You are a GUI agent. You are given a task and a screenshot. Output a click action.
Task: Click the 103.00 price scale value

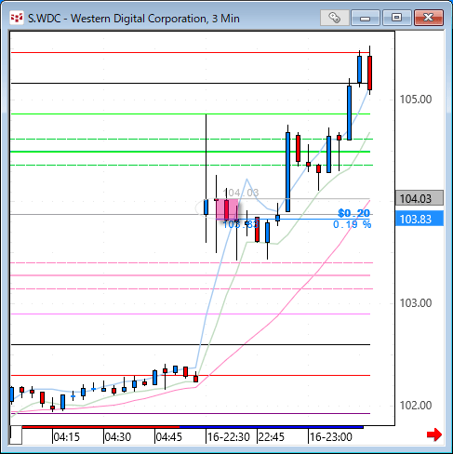[416, 303]
